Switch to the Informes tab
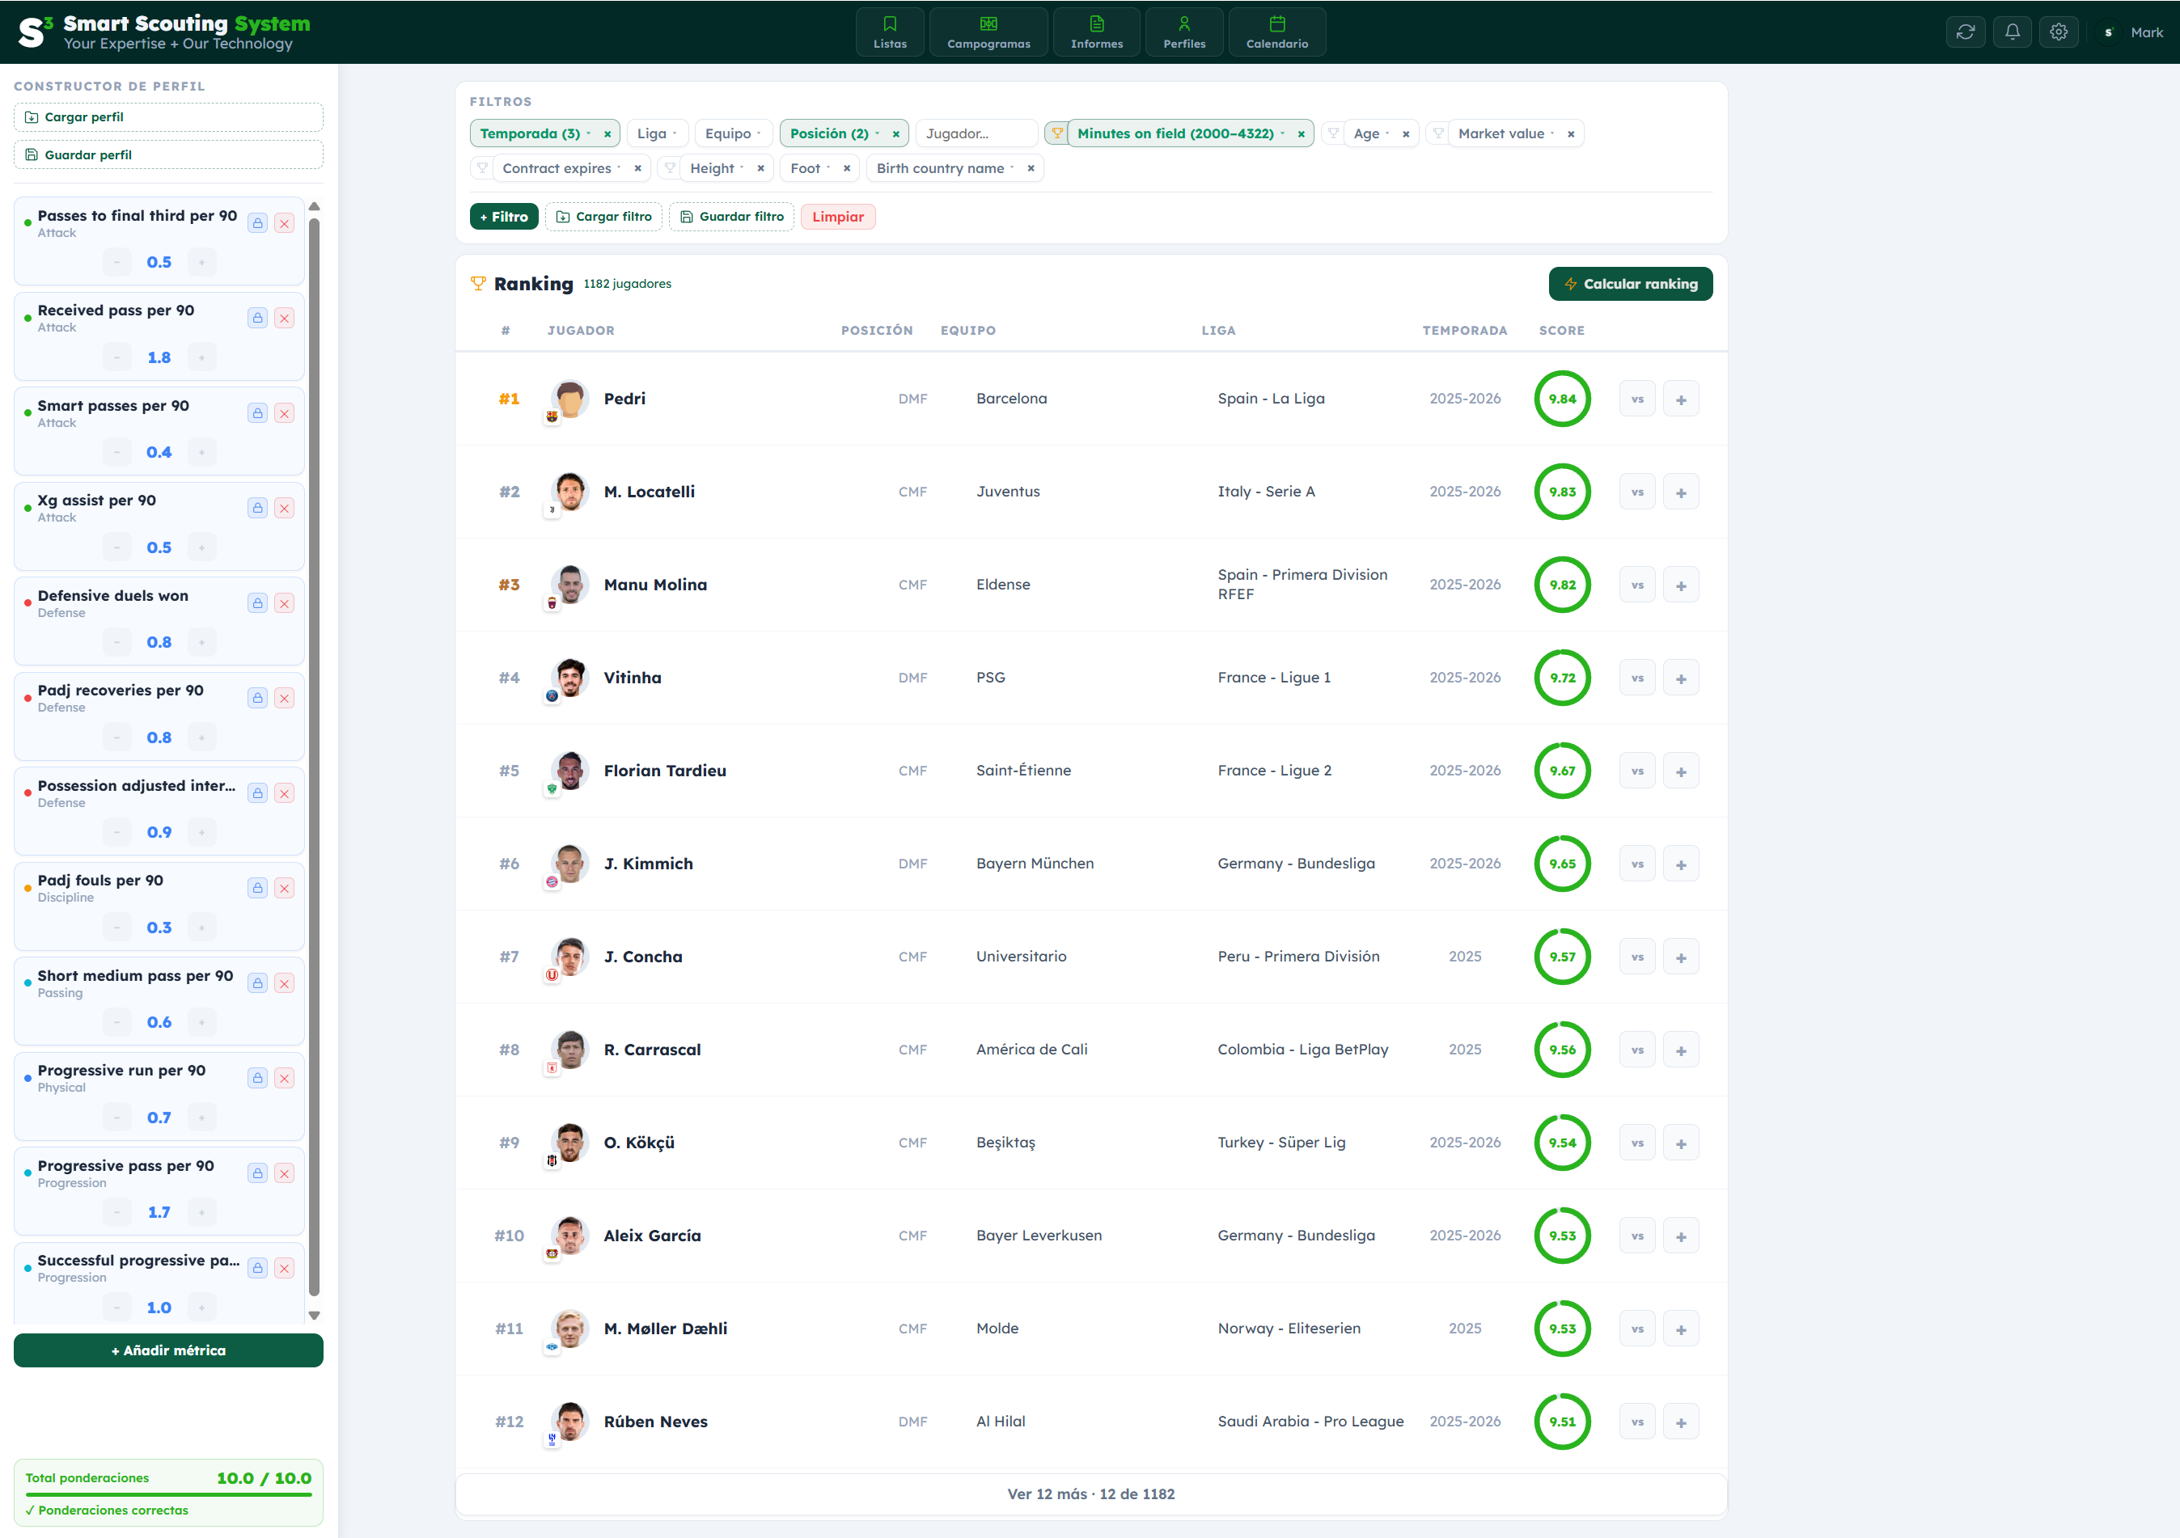 pyautogui.click(x=1097, y=32)
